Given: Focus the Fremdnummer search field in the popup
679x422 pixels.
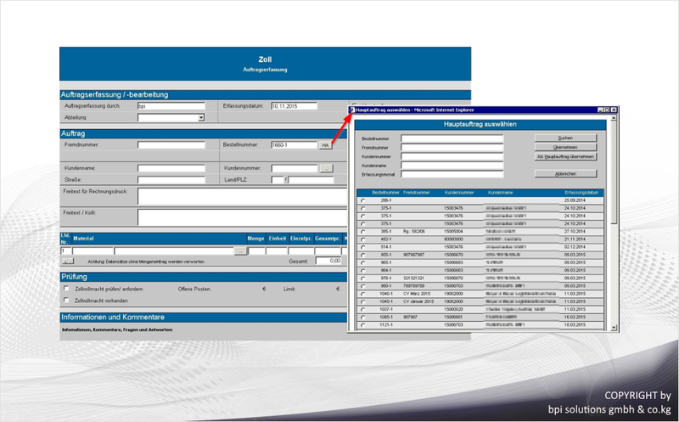Looking at the screenshot, I should click(452, 148).
